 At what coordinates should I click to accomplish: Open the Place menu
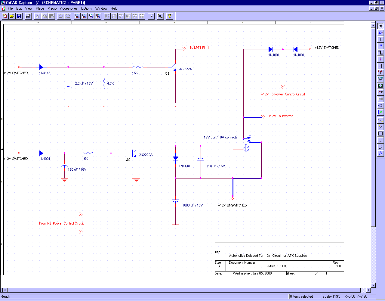[40, 8]
